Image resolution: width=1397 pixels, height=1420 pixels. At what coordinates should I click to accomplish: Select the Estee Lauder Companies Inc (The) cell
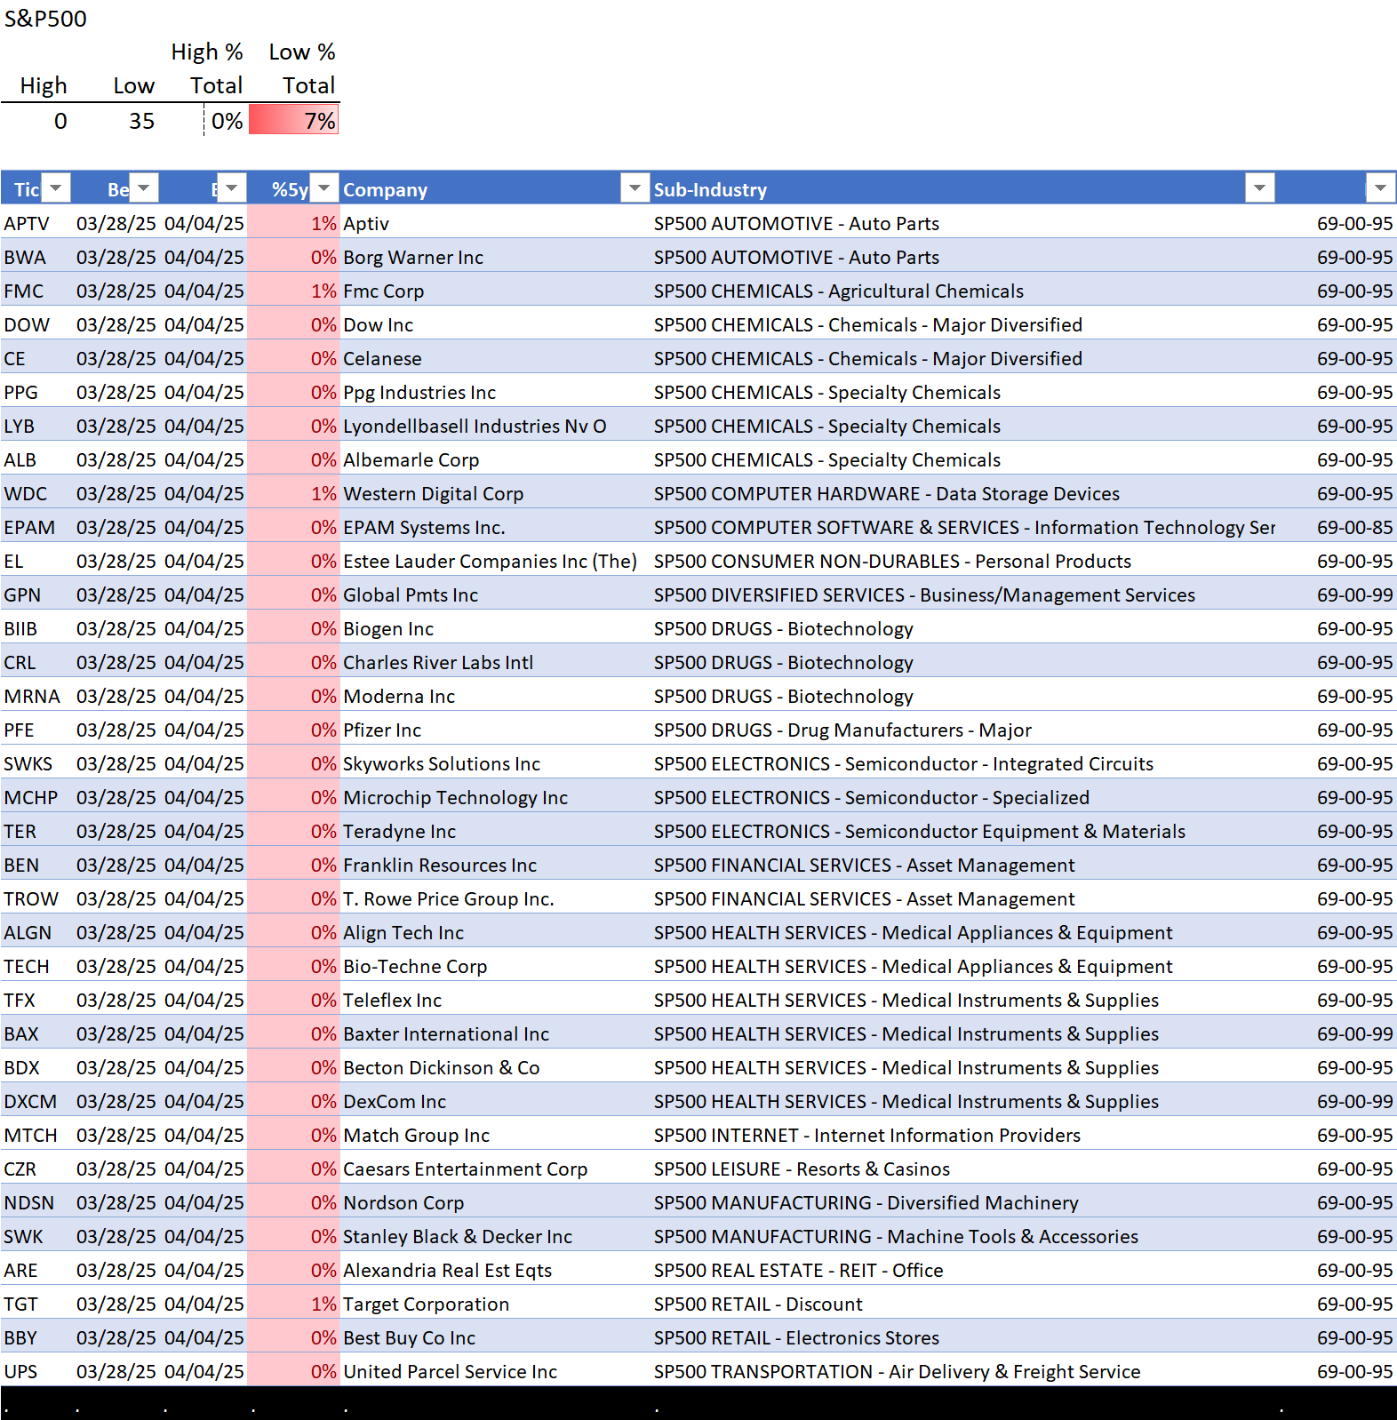494,561
